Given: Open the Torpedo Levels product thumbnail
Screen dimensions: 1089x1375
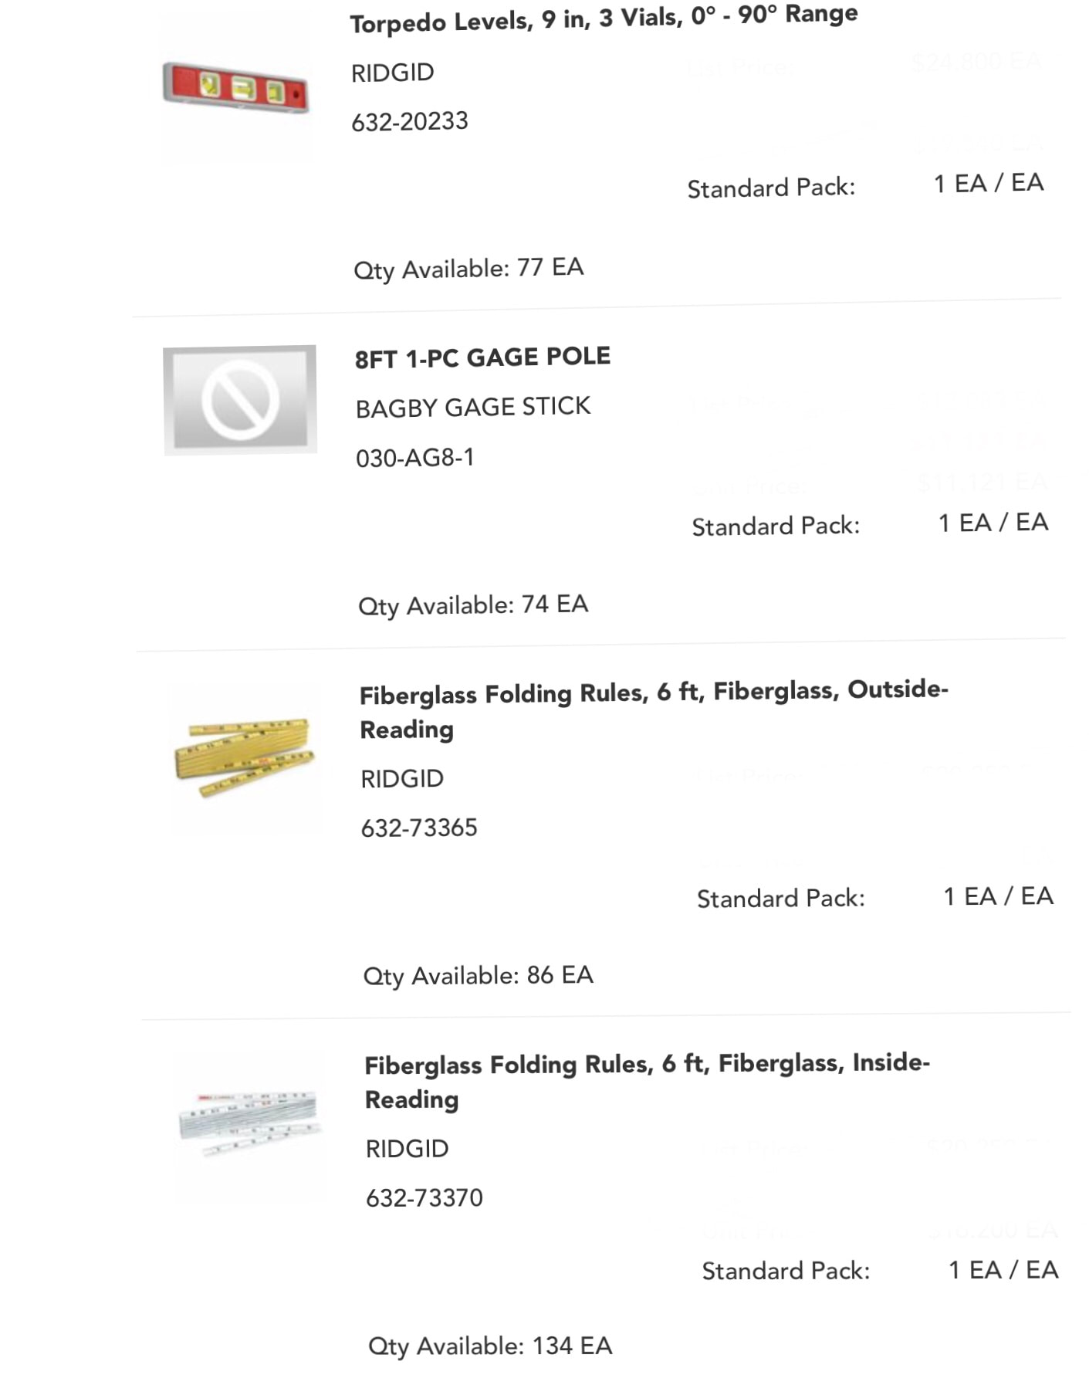Looking at the screenshot, I should [236, 87].
